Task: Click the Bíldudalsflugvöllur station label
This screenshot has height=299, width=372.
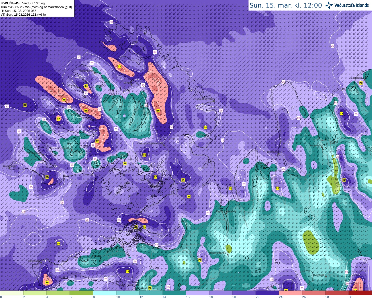Action: point(61,148)
